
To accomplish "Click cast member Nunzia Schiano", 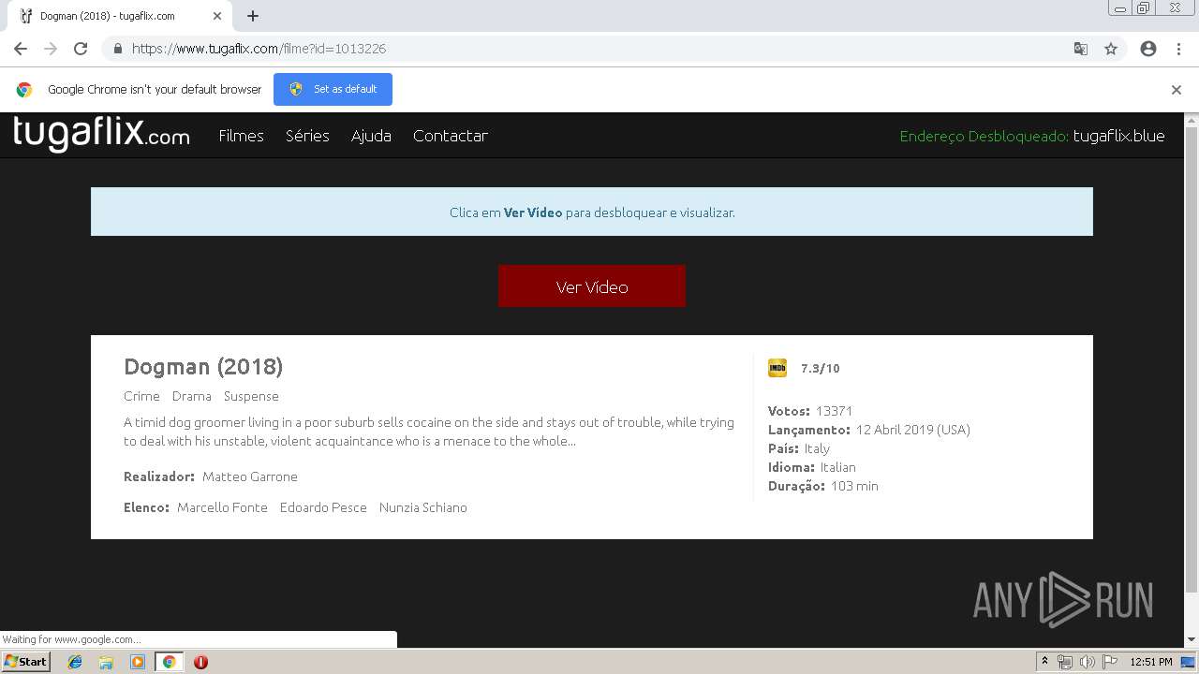I will pyautogui.click(x=423, y=507).
